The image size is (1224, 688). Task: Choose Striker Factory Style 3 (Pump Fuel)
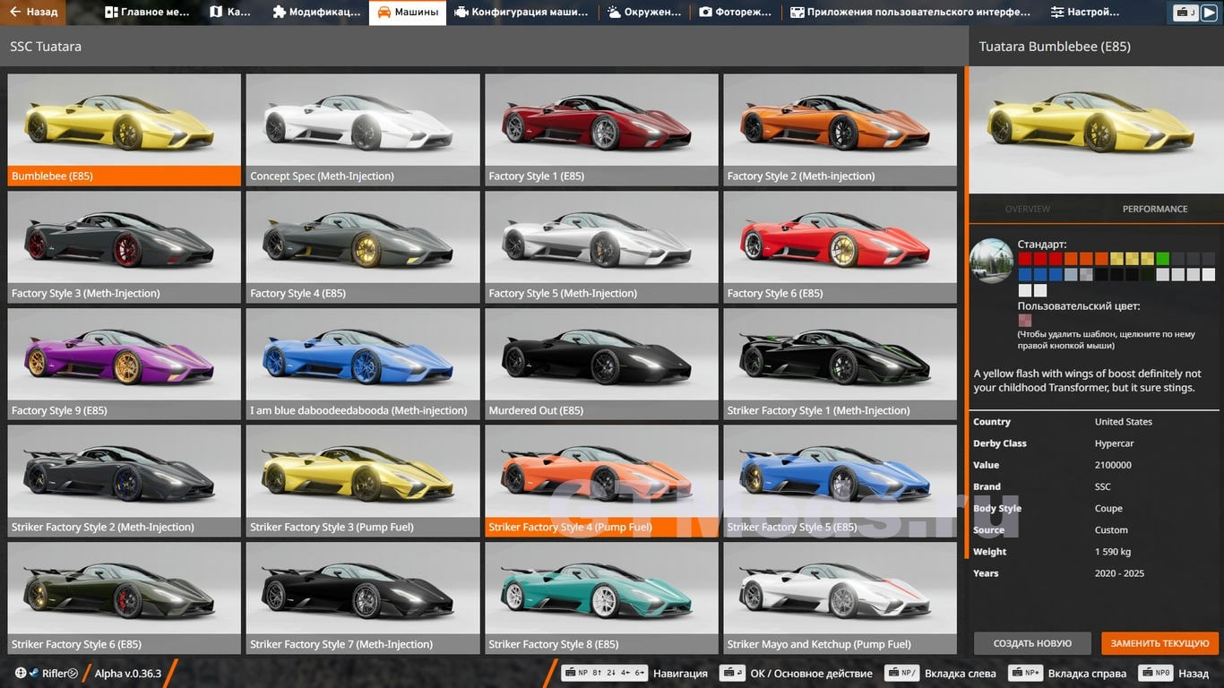pyautogui.click(x=363, y=481)
